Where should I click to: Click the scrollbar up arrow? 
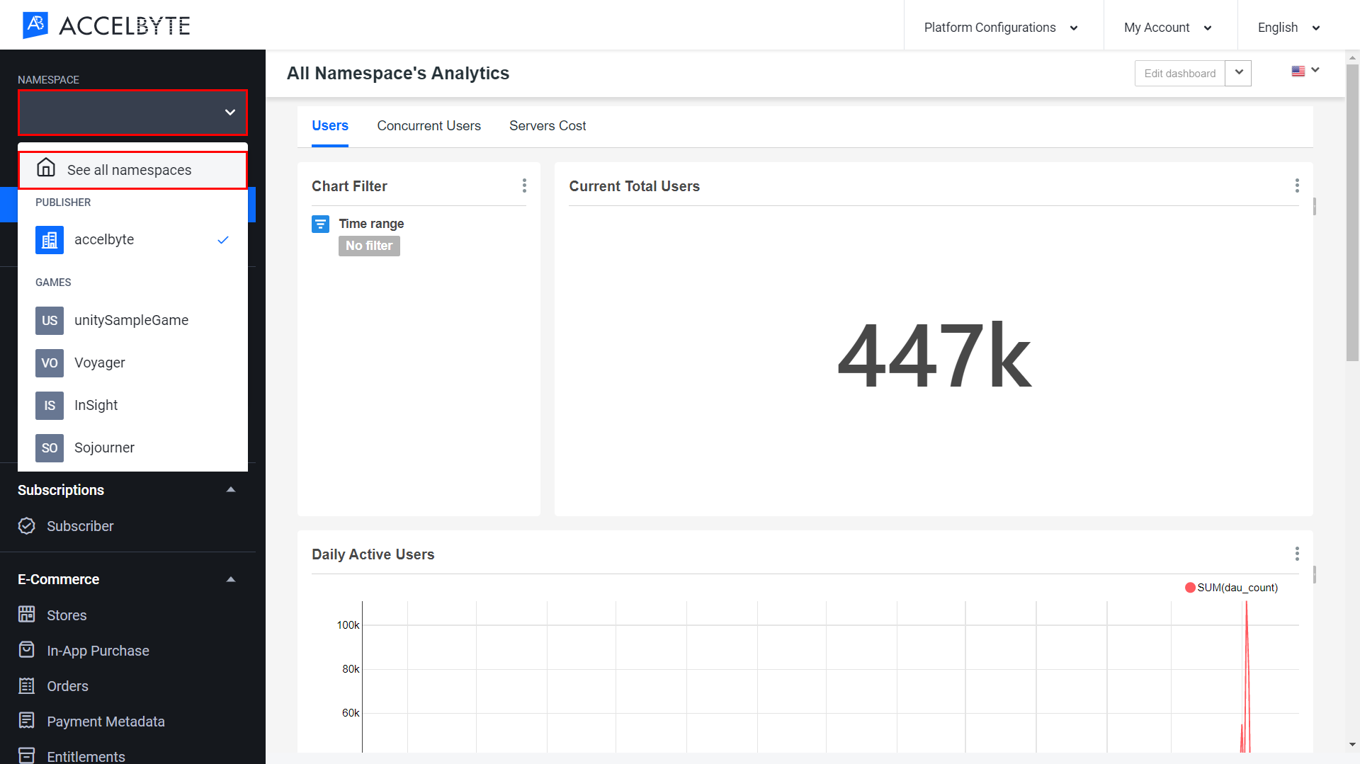(1352, 57)
